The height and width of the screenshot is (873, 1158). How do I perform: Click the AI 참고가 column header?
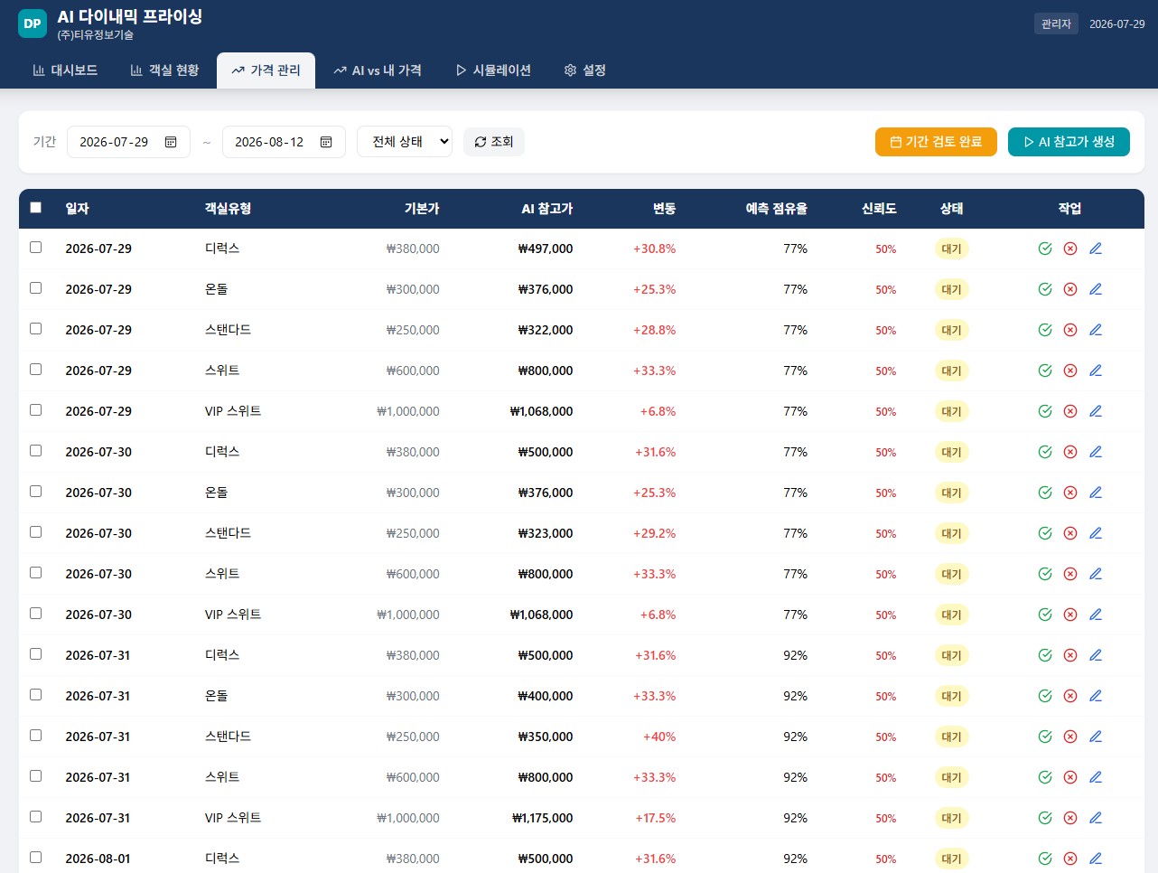pyautogui.click(x=546, y=209)
